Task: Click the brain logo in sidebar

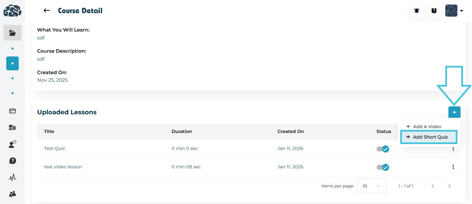Action: click(12, 11)
